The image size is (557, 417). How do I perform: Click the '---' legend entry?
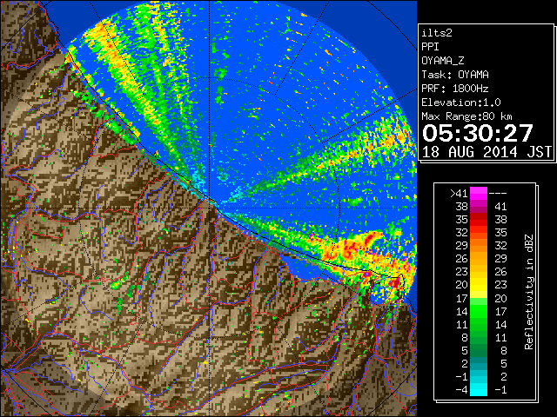tap(498, 194)
